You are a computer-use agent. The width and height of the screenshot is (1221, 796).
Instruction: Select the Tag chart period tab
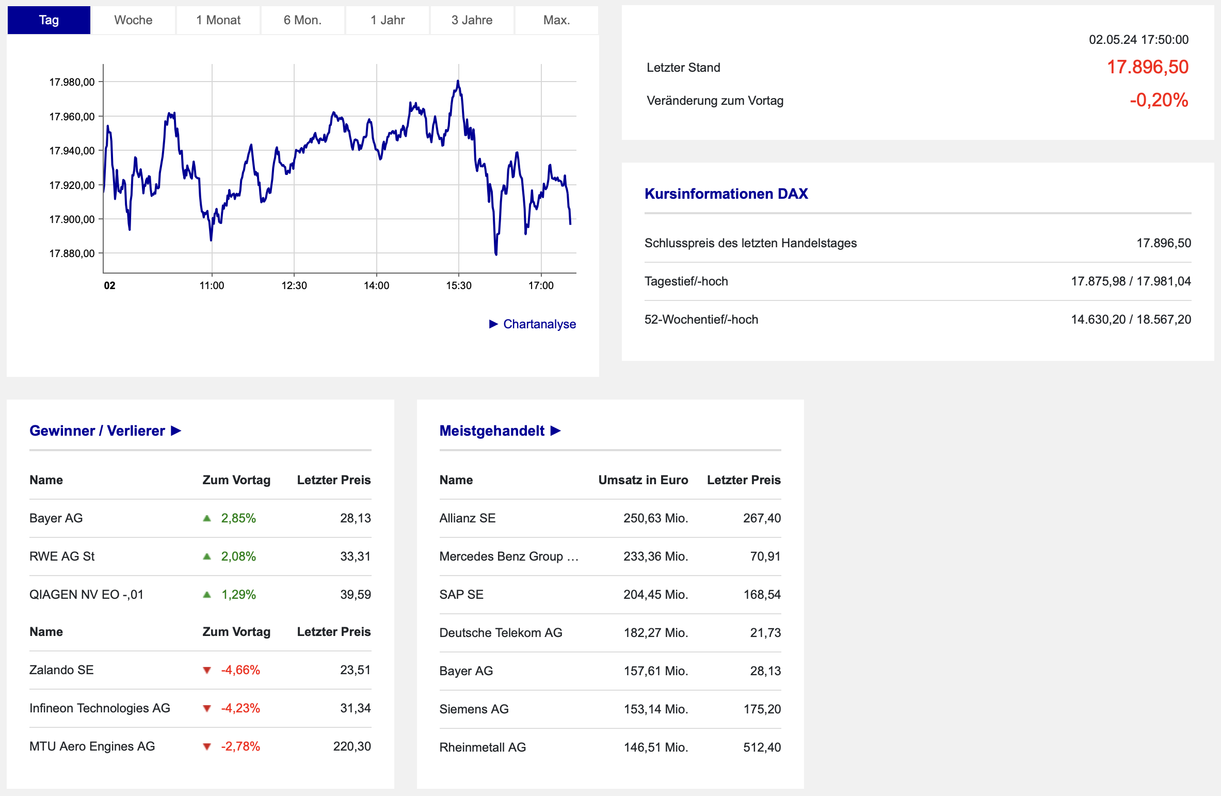coord(49,20)
